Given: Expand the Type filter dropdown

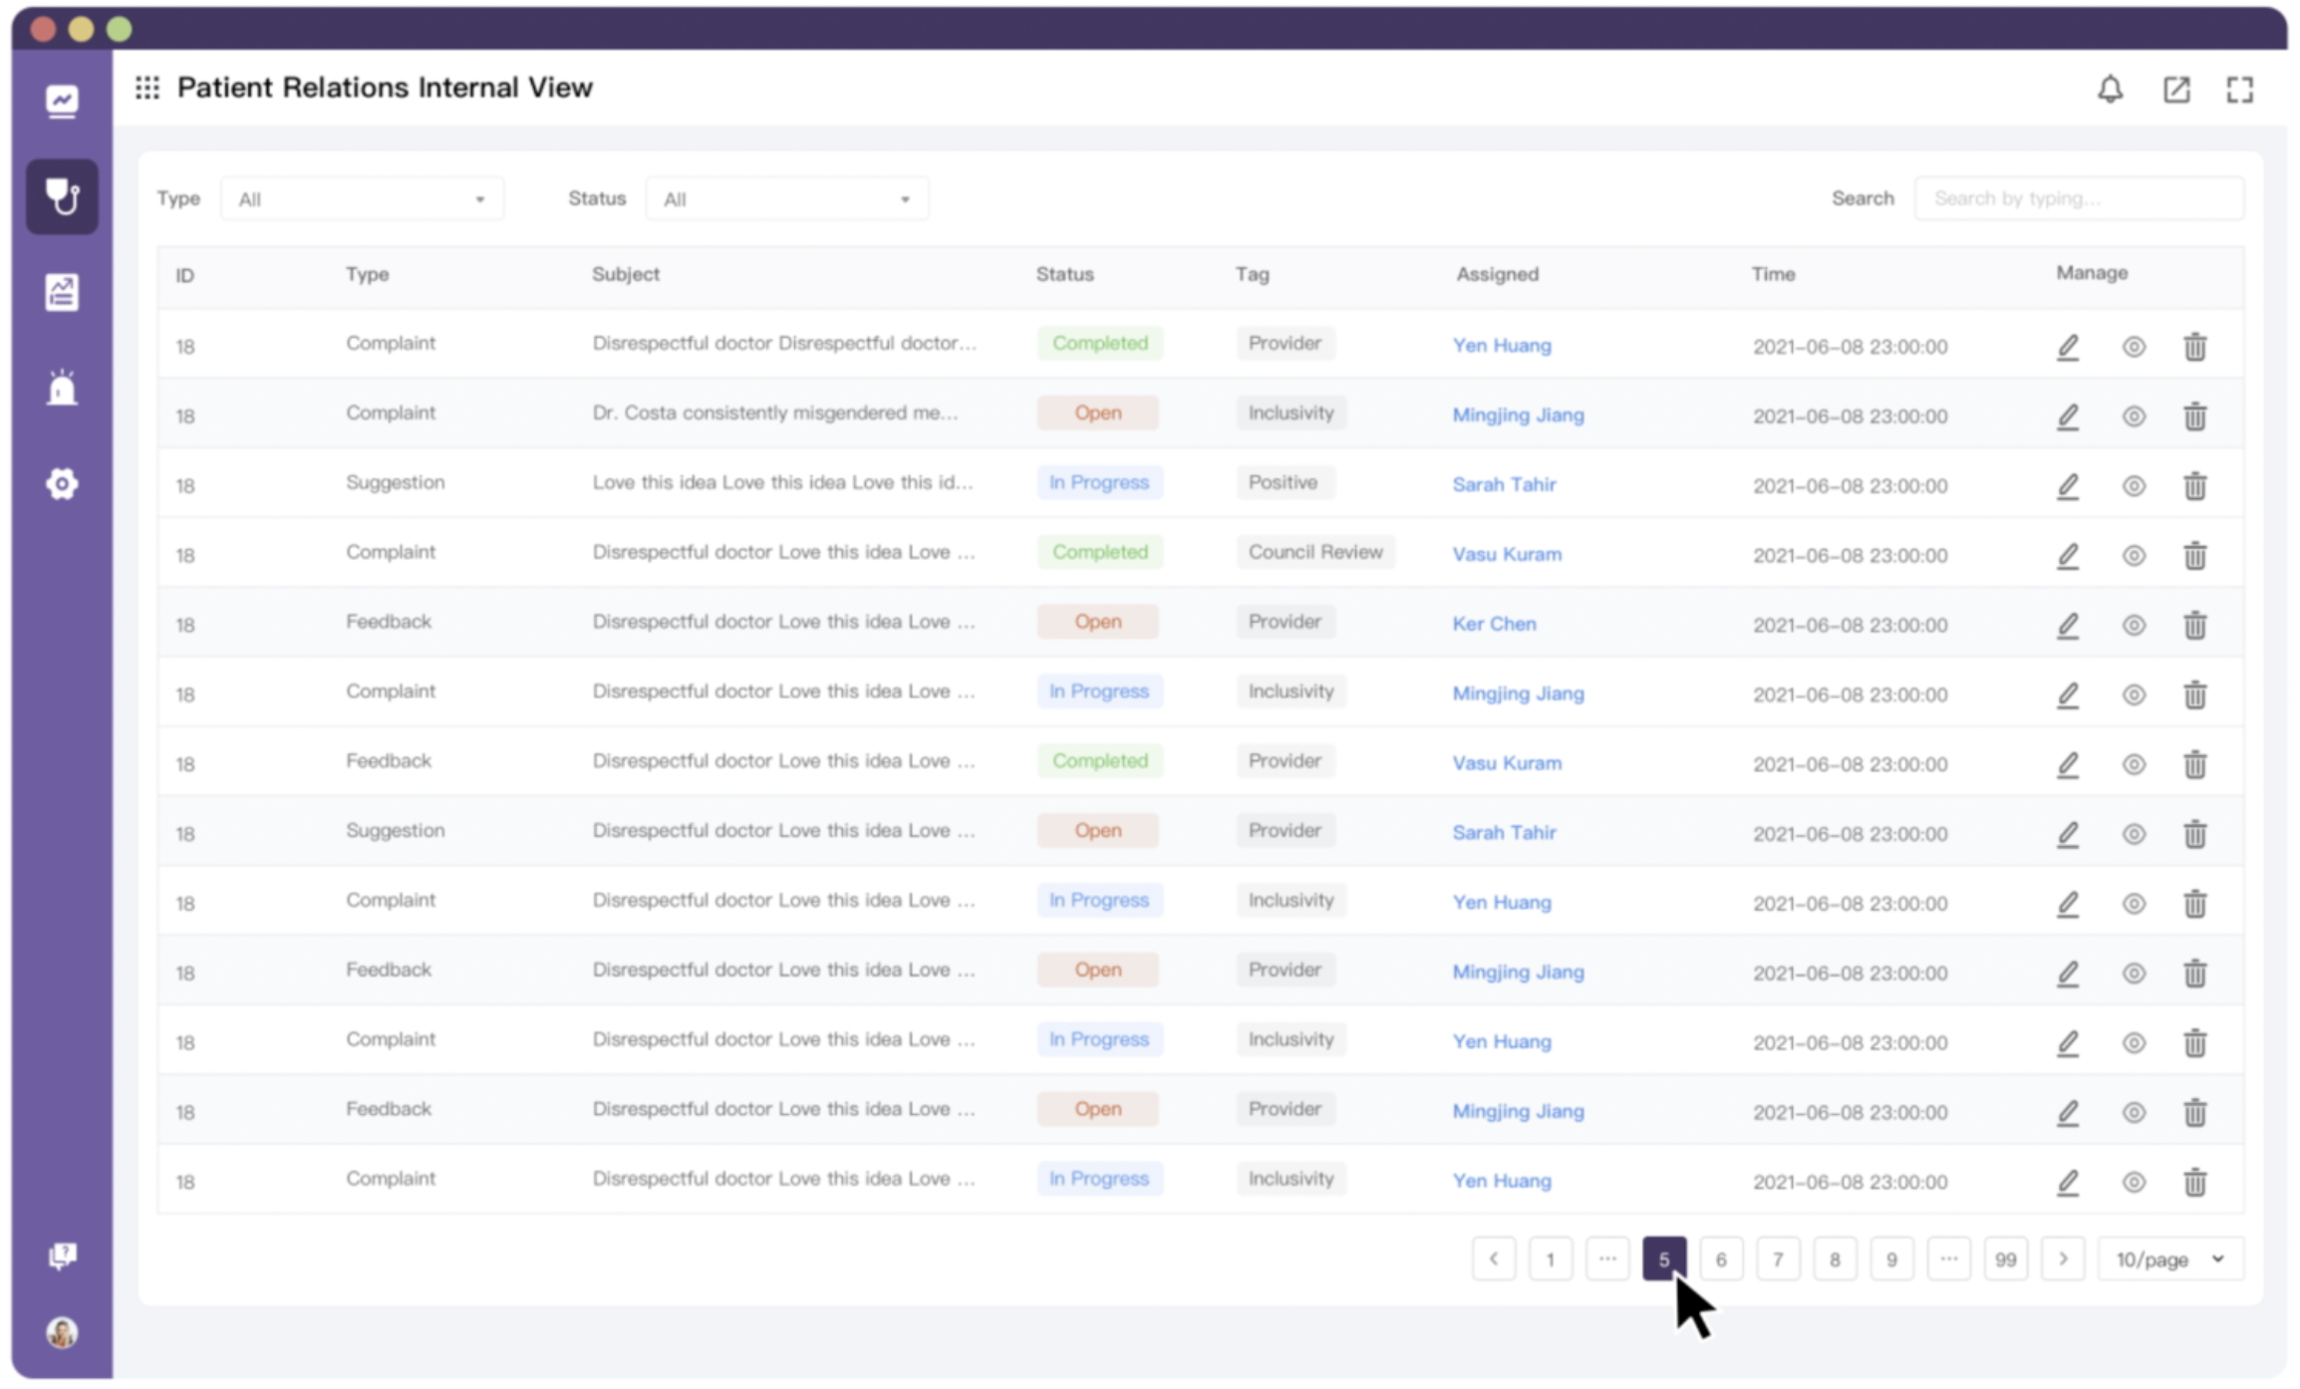Looking at the screenshot, I should (362, 199).
